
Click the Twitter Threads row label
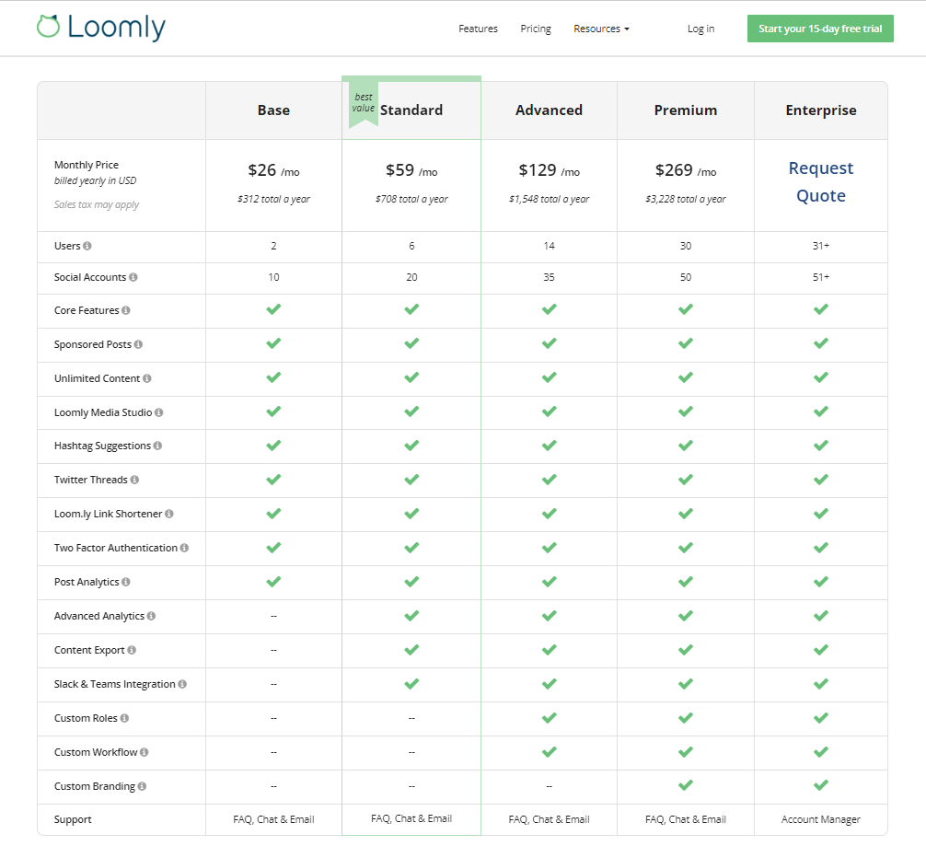[91, 480]
